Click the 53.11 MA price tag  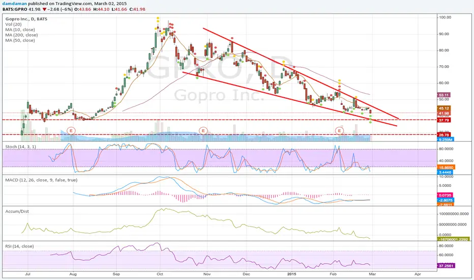[x=444, y=95]
